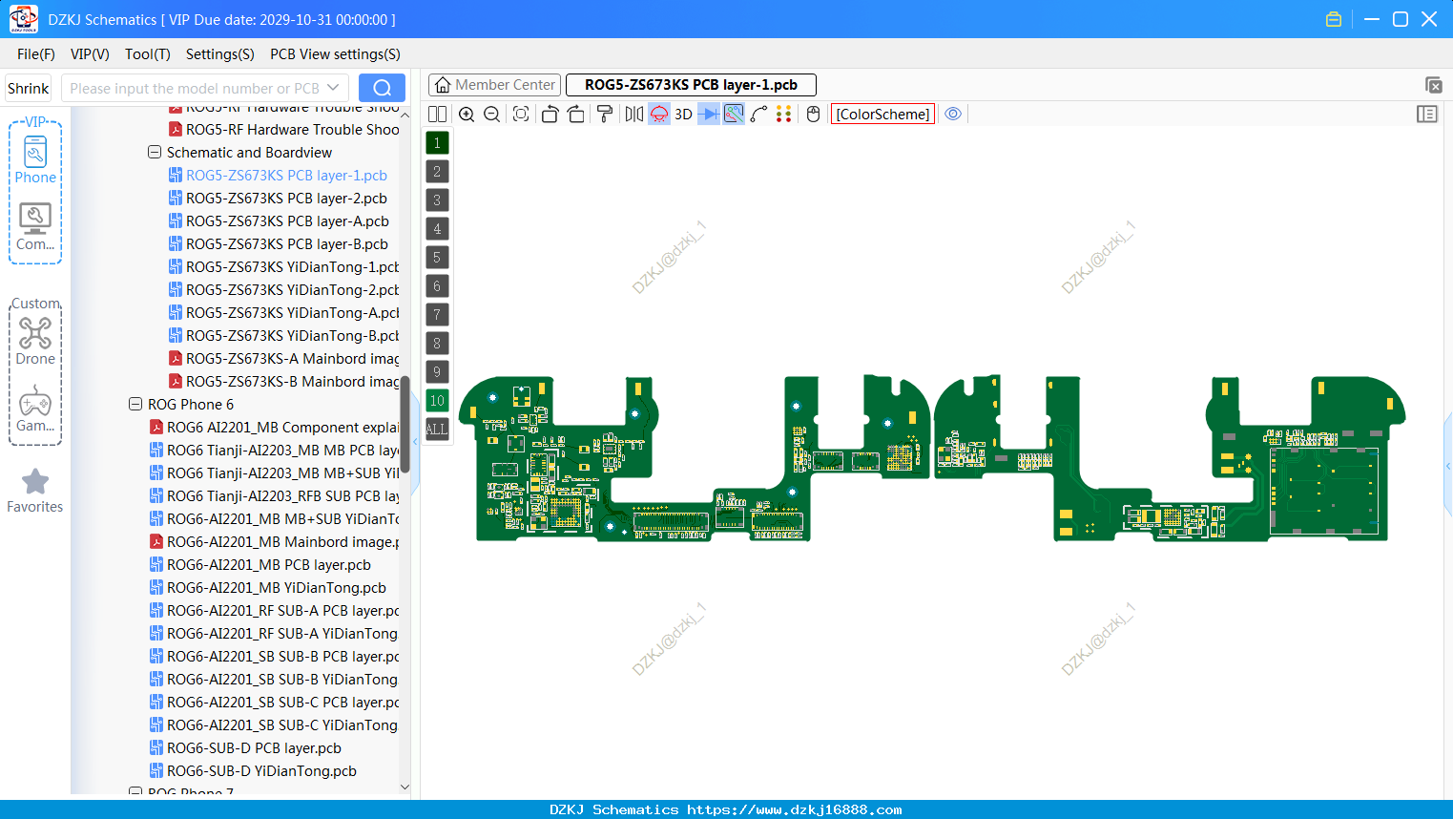Click the zoom out magnifier
The width and height of the screenshot is (1453, 819).
coord(492,115)
